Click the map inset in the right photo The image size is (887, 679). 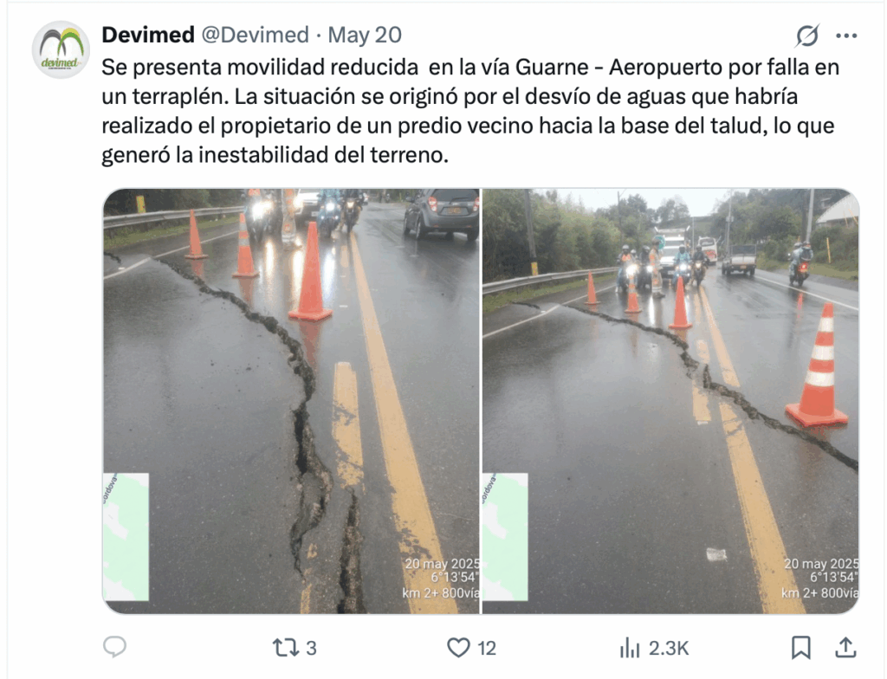click(505, 537)
